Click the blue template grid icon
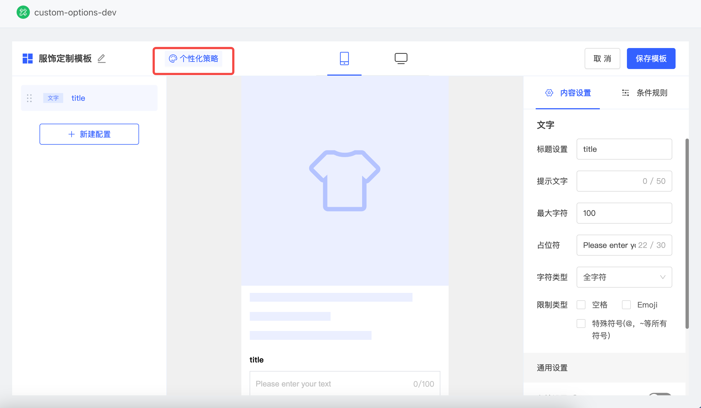Screen dimensions: 701x408 tap(28, 58)
